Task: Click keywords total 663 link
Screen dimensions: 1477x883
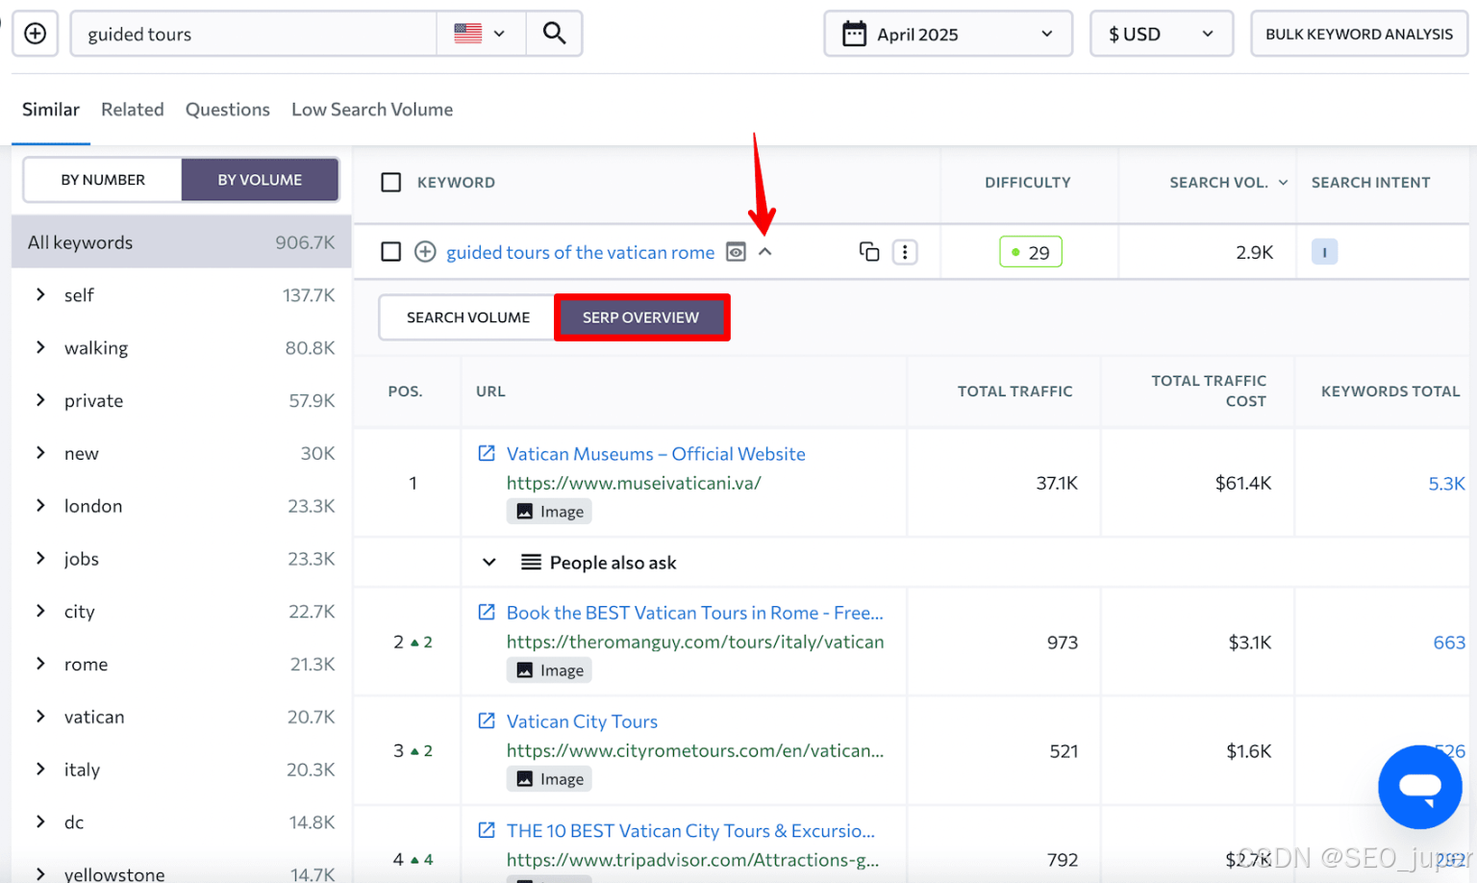Action: tap(1449, 643)
